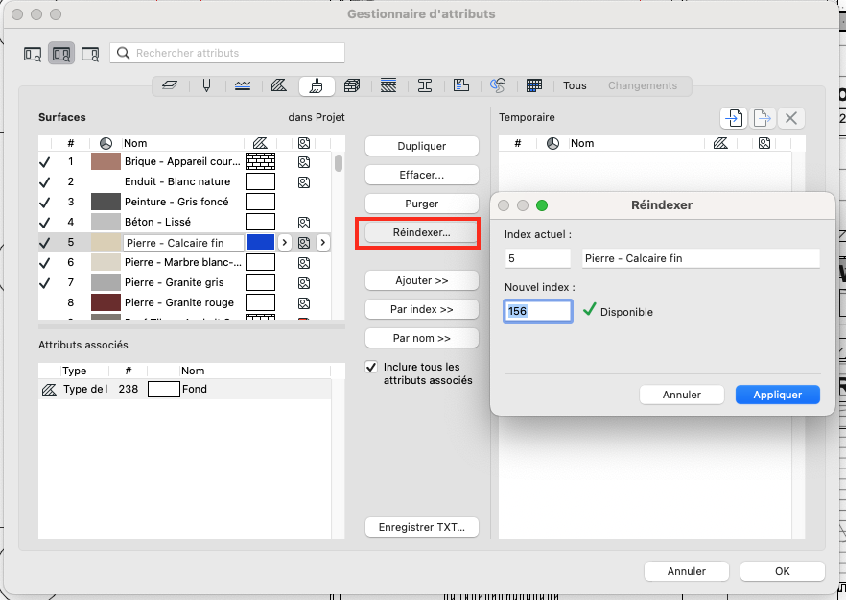
Task: Toggle checkmark of Enduit - Blanc nature row
Action: [45, 182]
